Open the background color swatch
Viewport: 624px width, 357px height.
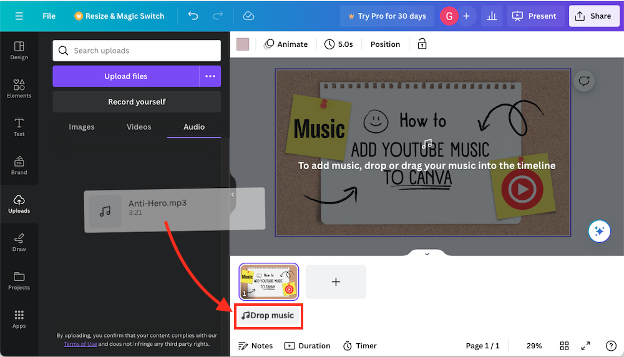click(243, 44)
